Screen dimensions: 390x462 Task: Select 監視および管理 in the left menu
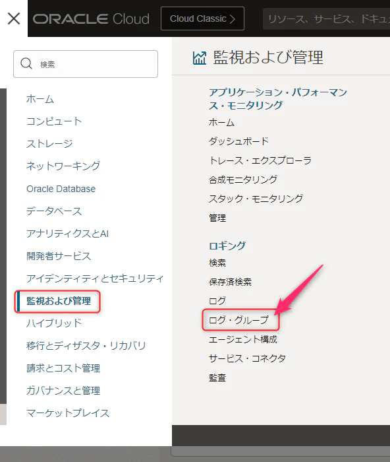coord(58,301)
